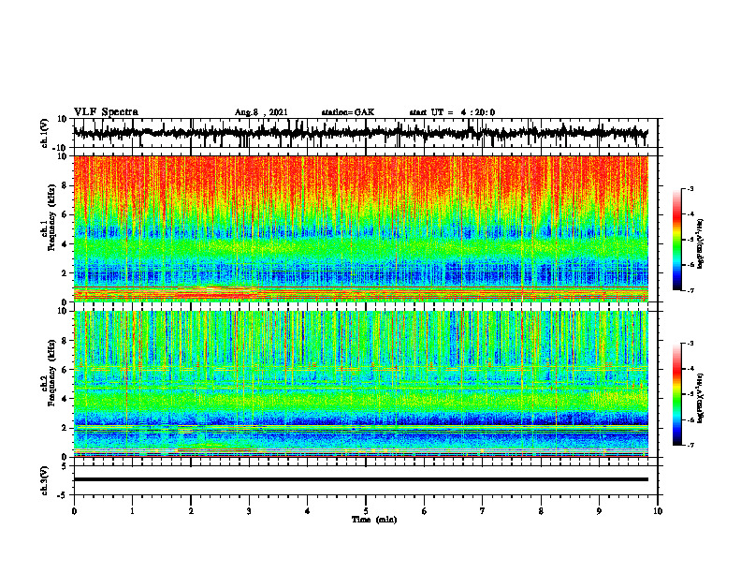Click the "-7" label on ch.1 color scale
Screen dimensions: 741x573
pyautogui.click(x=690, y=290)
